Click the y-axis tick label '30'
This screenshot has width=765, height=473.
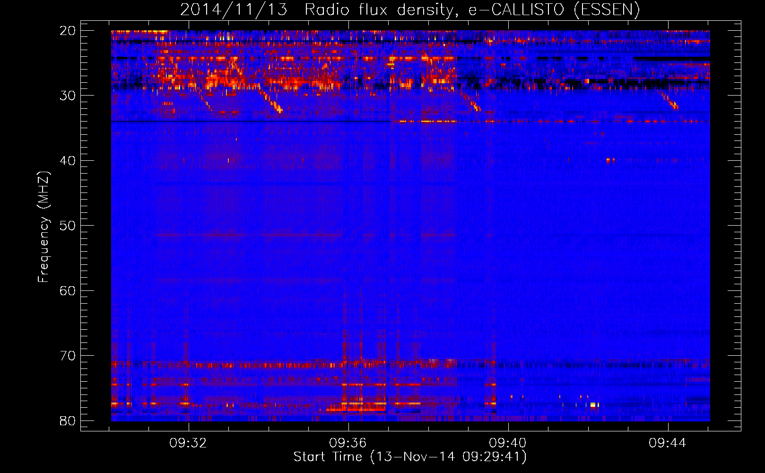tap(68, 96)
